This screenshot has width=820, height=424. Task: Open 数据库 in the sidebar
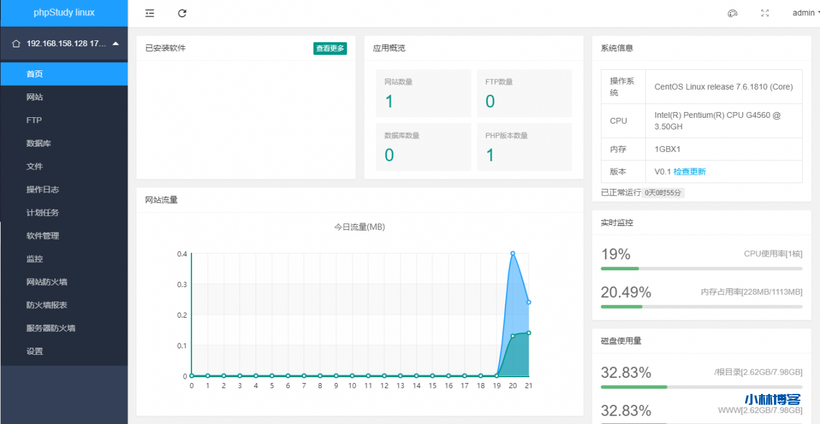click(38, 143)
